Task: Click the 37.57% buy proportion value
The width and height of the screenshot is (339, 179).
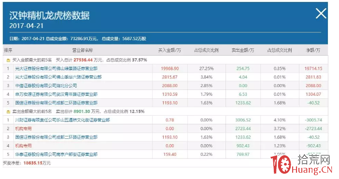Action: 140,60
